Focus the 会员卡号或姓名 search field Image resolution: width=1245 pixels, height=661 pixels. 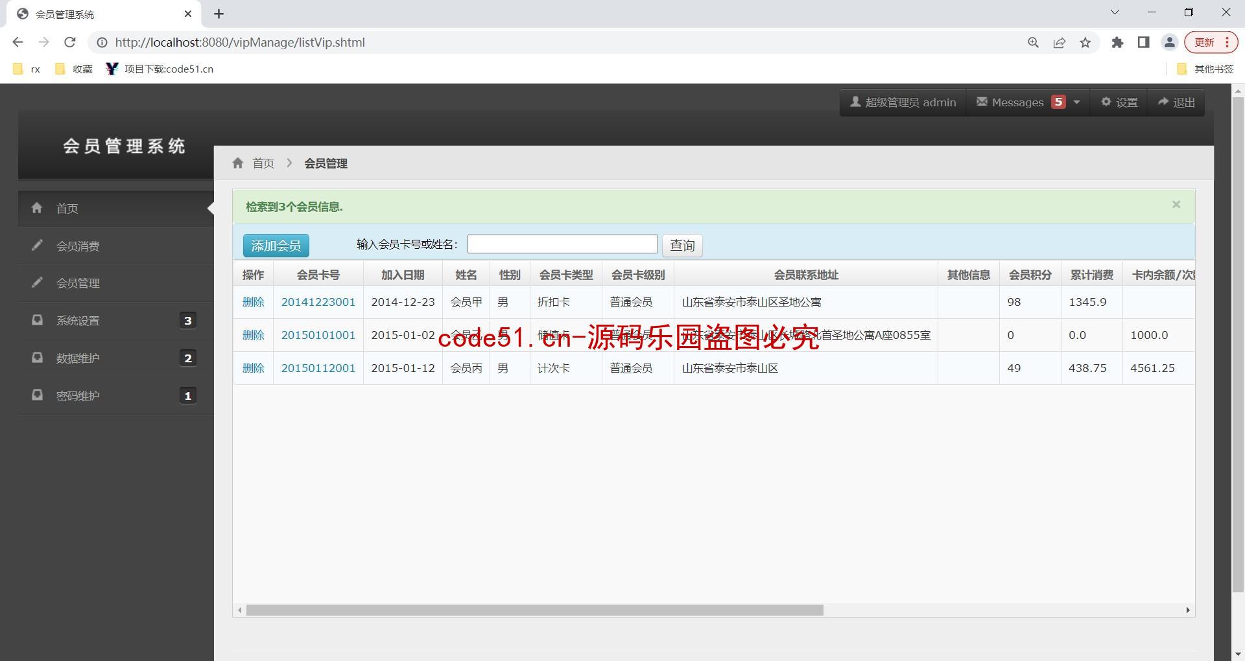click(563, 244)
